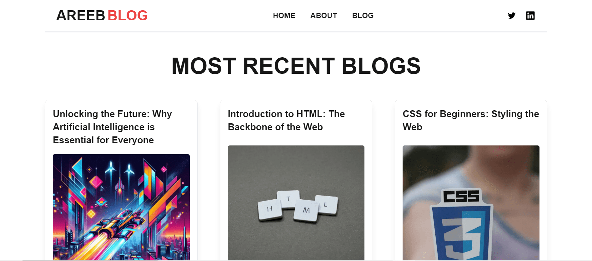The height and width of the screenshot is (261, 592).
Task: Open the 'Introduction to HTML' article title
Action: click(286, 121)
